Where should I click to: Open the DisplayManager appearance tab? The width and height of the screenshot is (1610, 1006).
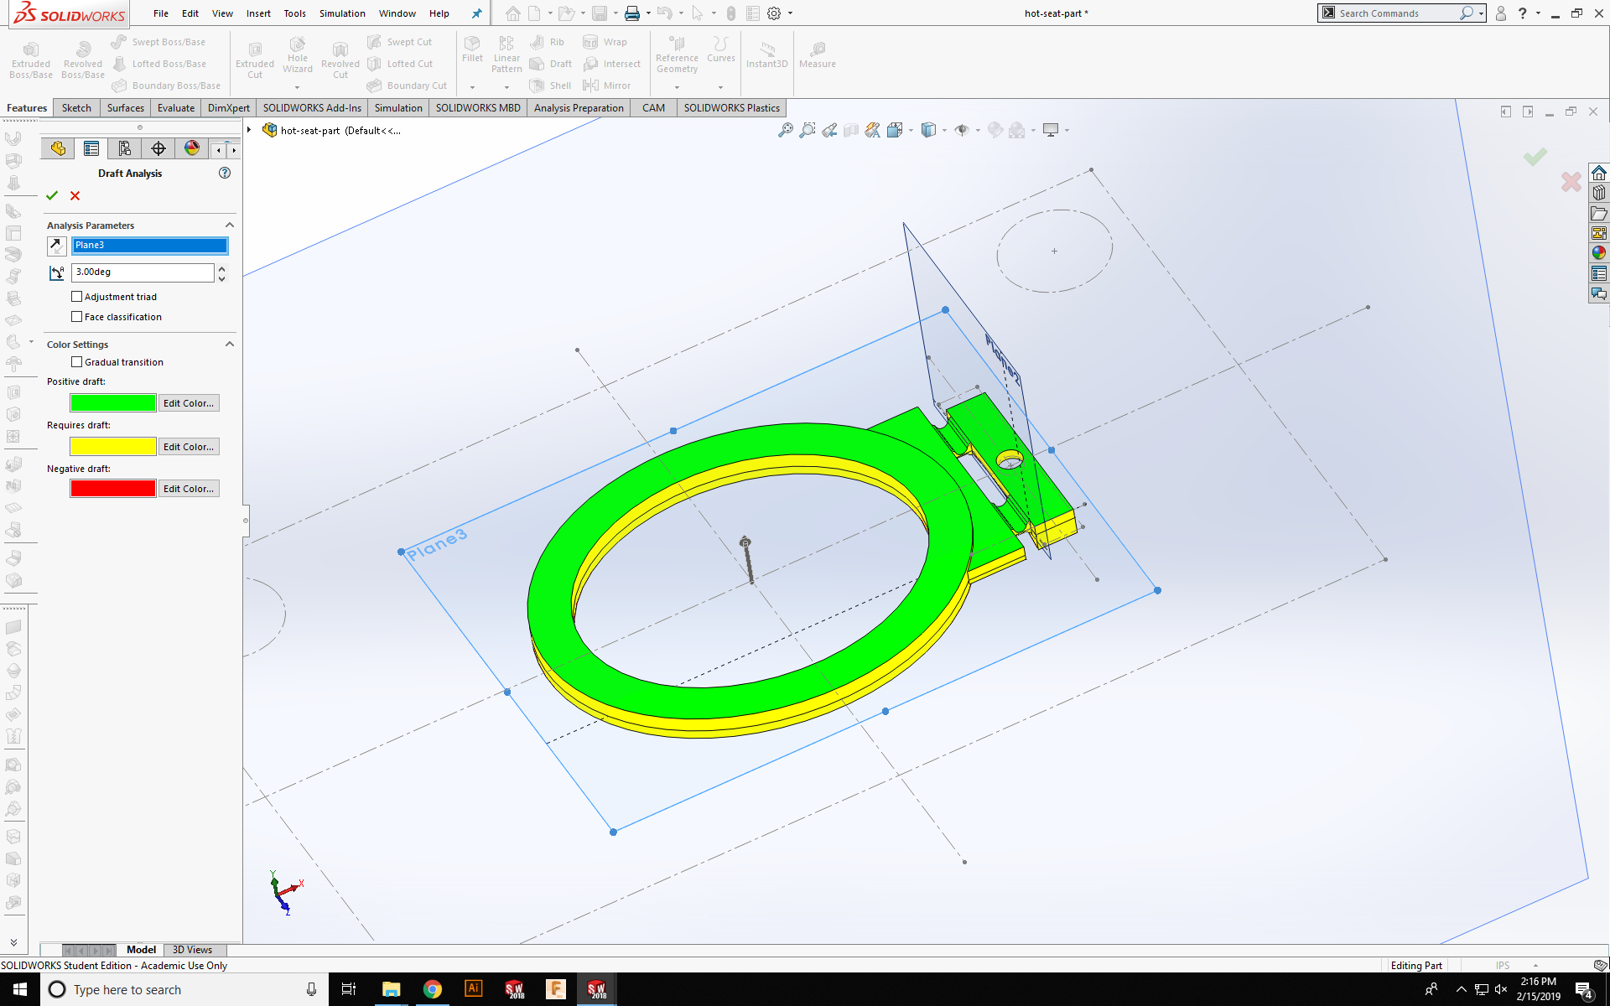(192, 148)
